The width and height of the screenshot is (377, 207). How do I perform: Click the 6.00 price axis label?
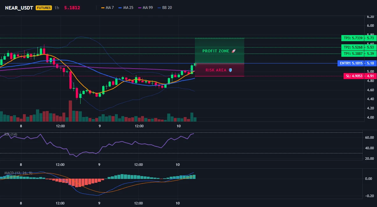click(x=371, y=26)
